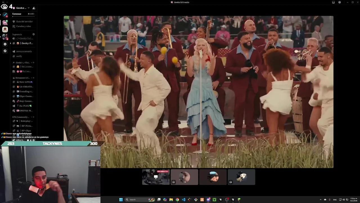Join the Geeky Tal... voice channel
Image resolution: width=360 pixels, height=203 pixels.
pos(23,38)
